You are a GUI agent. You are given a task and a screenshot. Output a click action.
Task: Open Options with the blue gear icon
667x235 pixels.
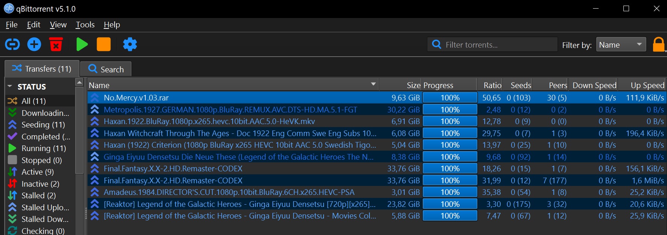(x=130, y=45)
